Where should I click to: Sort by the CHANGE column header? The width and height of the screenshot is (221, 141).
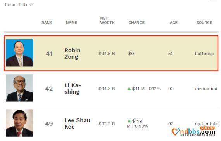pos(136,23)
